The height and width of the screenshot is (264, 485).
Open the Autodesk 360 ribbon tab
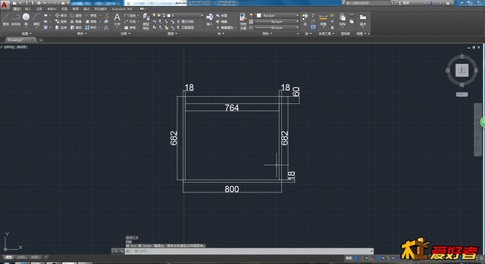(122, 9)
